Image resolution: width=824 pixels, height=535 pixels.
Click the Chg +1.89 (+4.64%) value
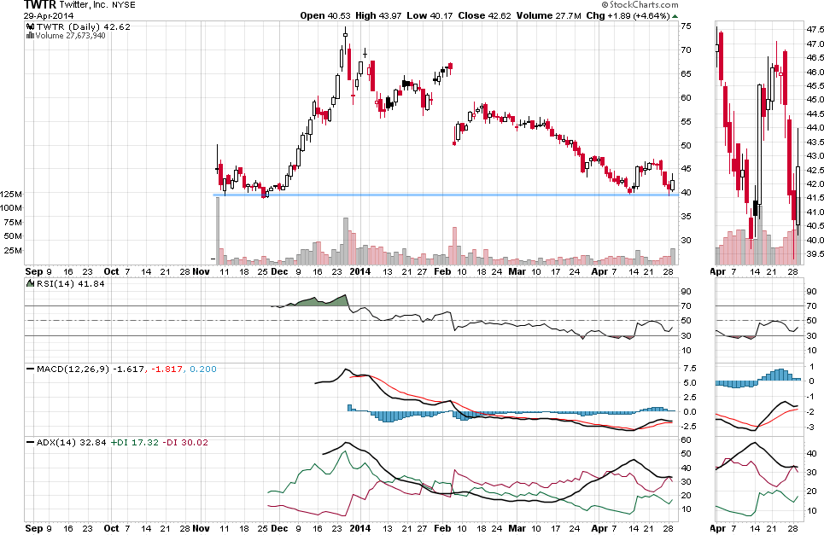coord(628,15)
